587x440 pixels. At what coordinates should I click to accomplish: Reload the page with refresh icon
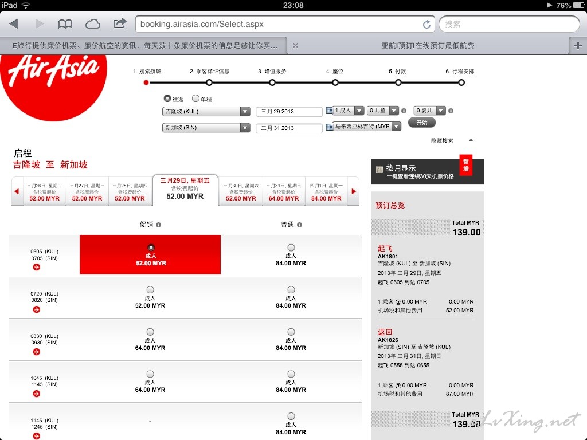point(426,24)
